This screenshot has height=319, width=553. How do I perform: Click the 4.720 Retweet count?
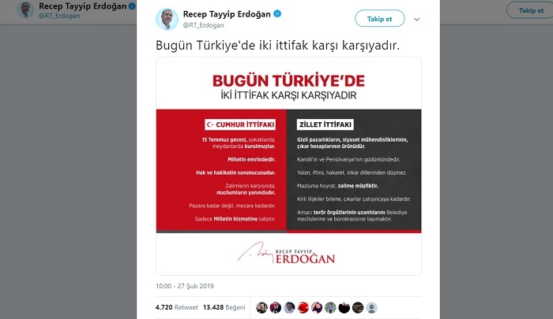tap(177, 307)
